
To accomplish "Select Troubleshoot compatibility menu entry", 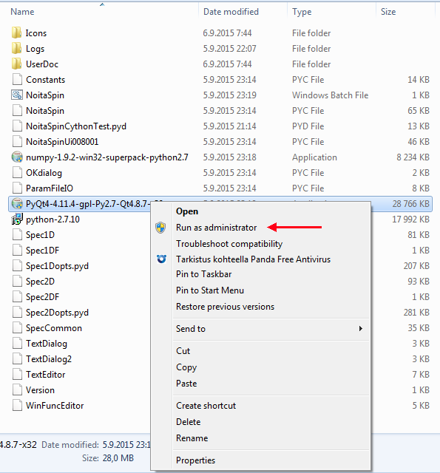I will click(x=229, y=244).
